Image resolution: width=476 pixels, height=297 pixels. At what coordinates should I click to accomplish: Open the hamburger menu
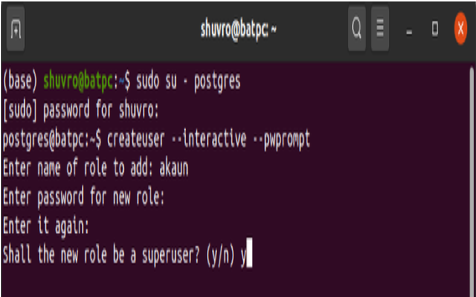pos(380,28)
